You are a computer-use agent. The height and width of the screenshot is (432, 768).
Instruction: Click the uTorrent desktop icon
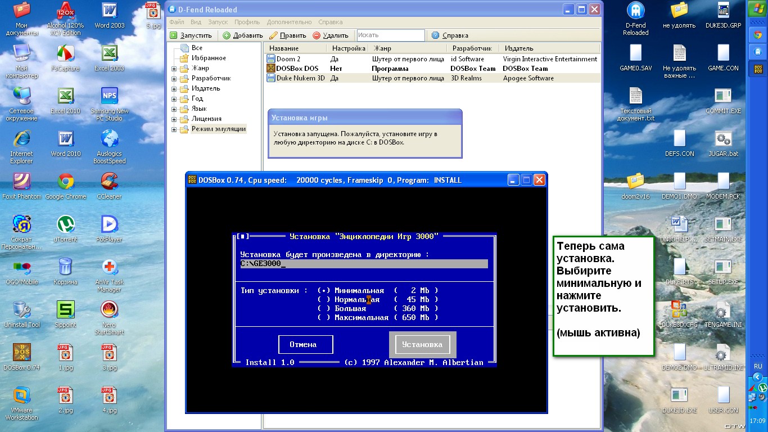[65, 229]
